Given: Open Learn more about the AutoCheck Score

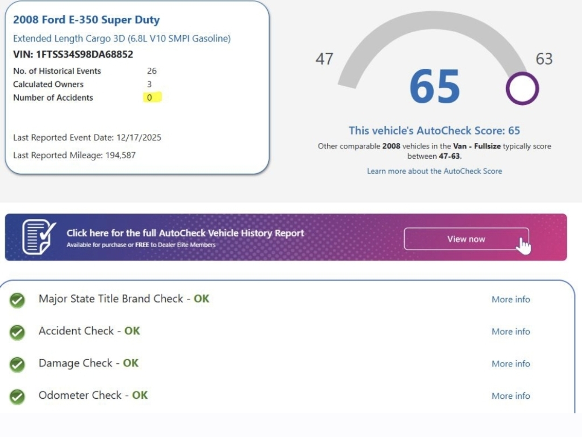Looking at the screenshot, I should 434,171.
